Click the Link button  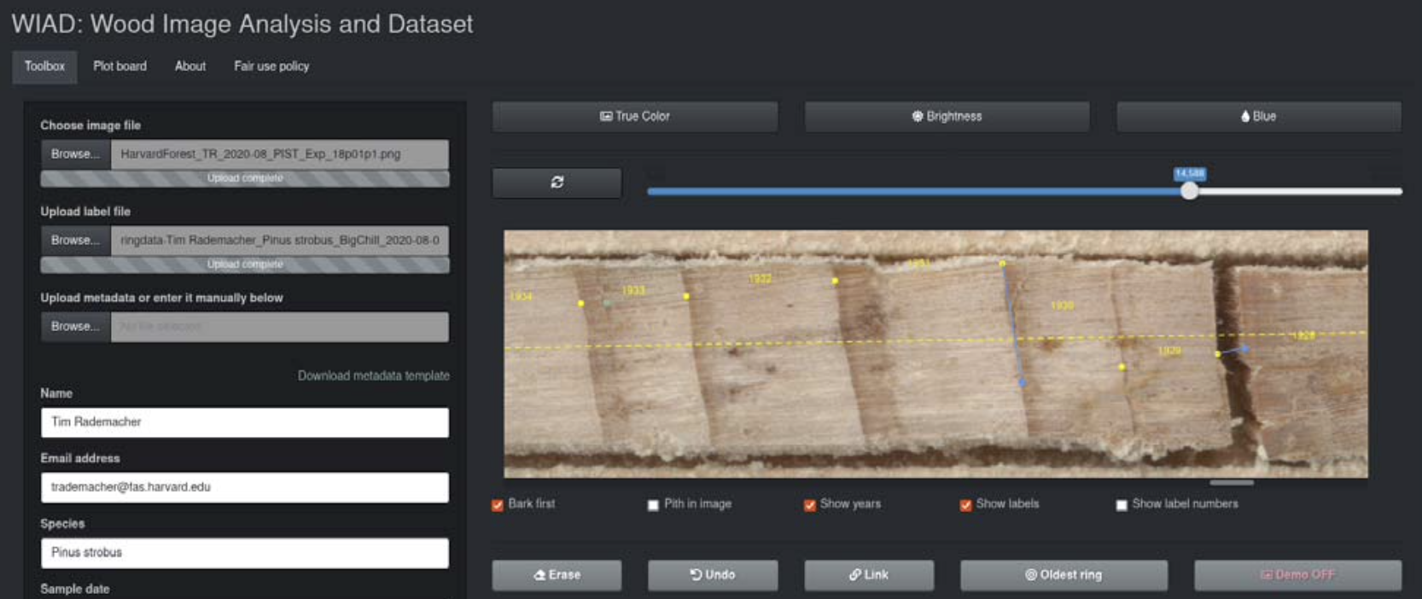(869, 575)
